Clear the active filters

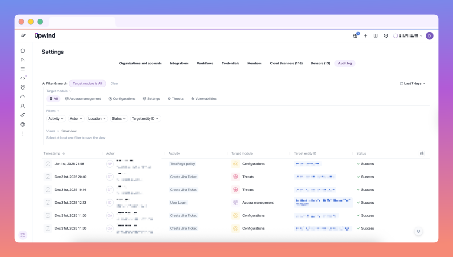pyautogui.click(x=114, y=83)
